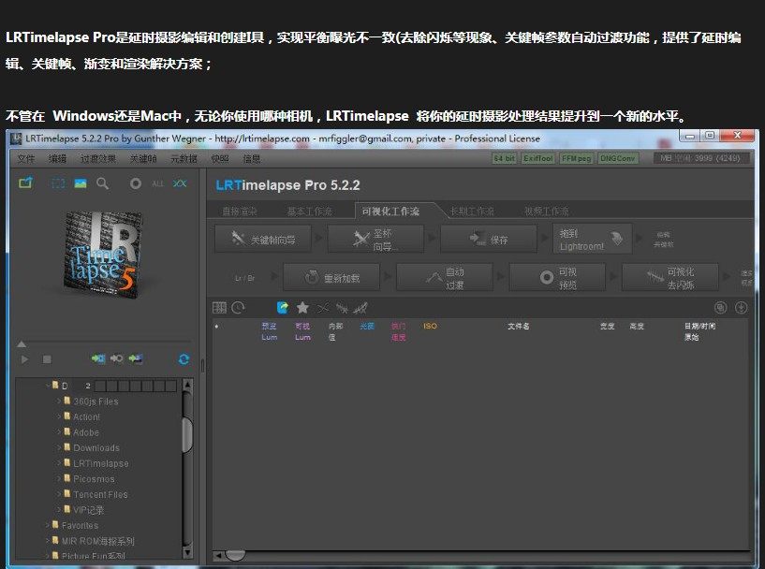Image resolution: width=765 pixels, height=569 pixels.
Task: Click the blue document share icon
Action: [x=283, y=307]
